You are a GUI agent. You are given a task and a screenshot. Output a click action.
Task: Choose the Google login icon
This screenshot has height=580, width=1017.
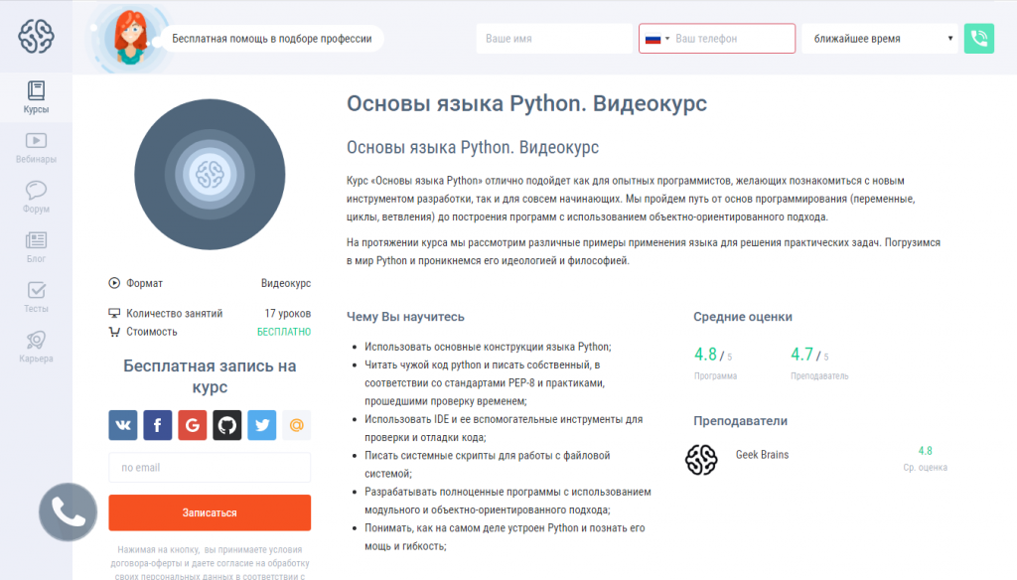point(193,425)
